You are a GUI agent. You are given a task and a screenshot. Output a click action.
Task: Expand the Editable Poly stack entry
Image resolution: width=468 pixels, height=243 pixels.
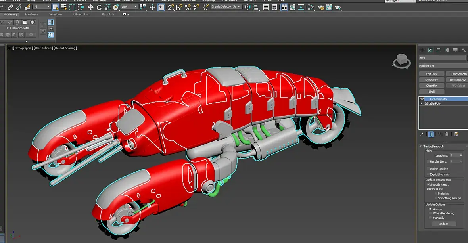pos(422,103)
